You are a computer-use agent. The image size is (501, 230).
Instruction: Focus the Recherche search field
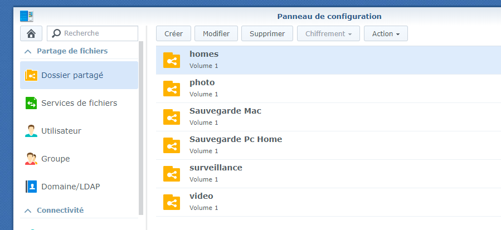pyautogui.click(x=93, y=33)
